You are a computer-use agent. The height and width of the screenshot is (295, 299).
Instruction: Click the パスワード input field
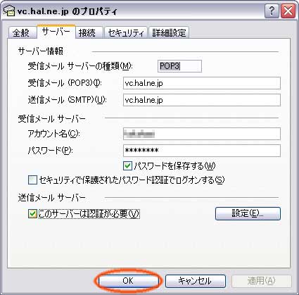(x=202, y=151)
